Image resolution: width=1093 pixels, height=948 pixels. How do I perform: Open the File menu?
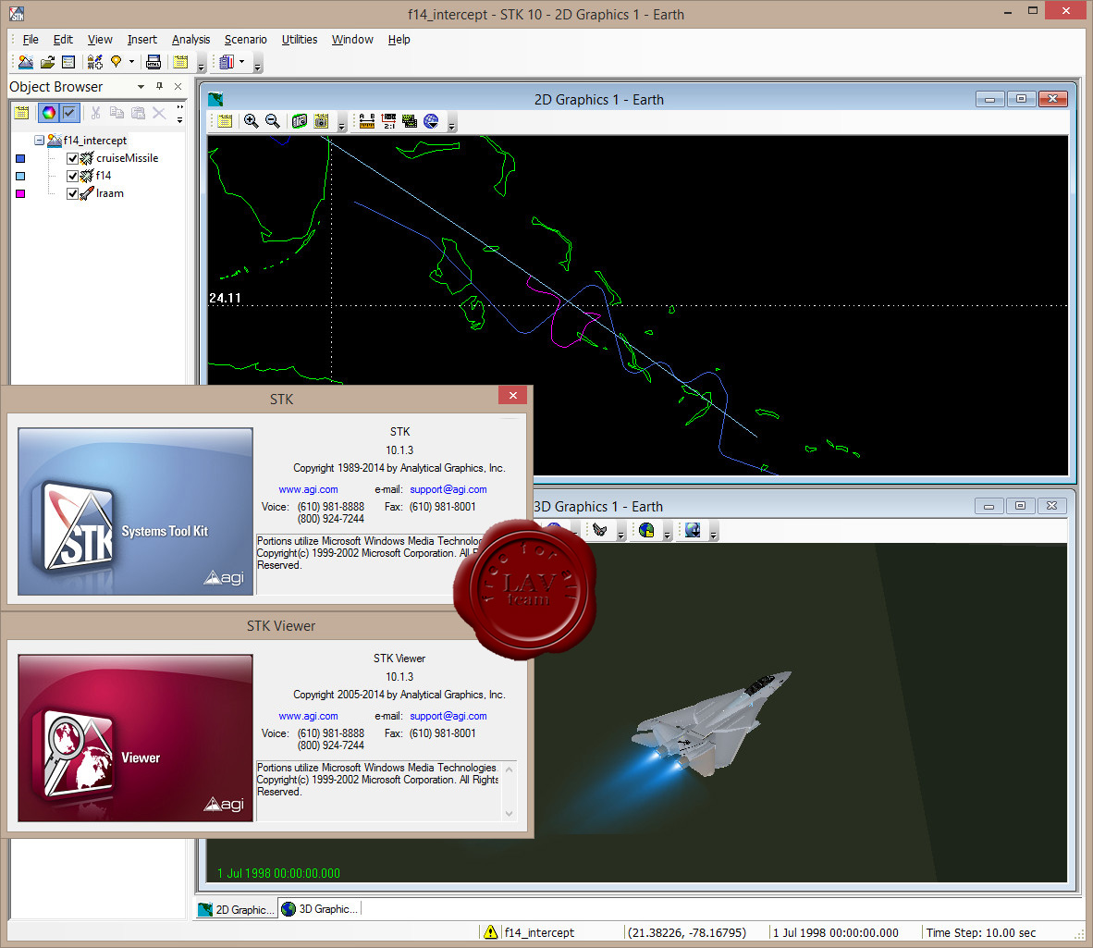tap(31, 40)
